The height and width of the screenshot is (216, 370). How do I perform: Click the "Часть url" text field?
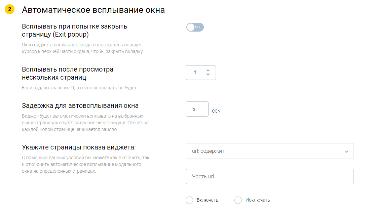tap(269, 177)
